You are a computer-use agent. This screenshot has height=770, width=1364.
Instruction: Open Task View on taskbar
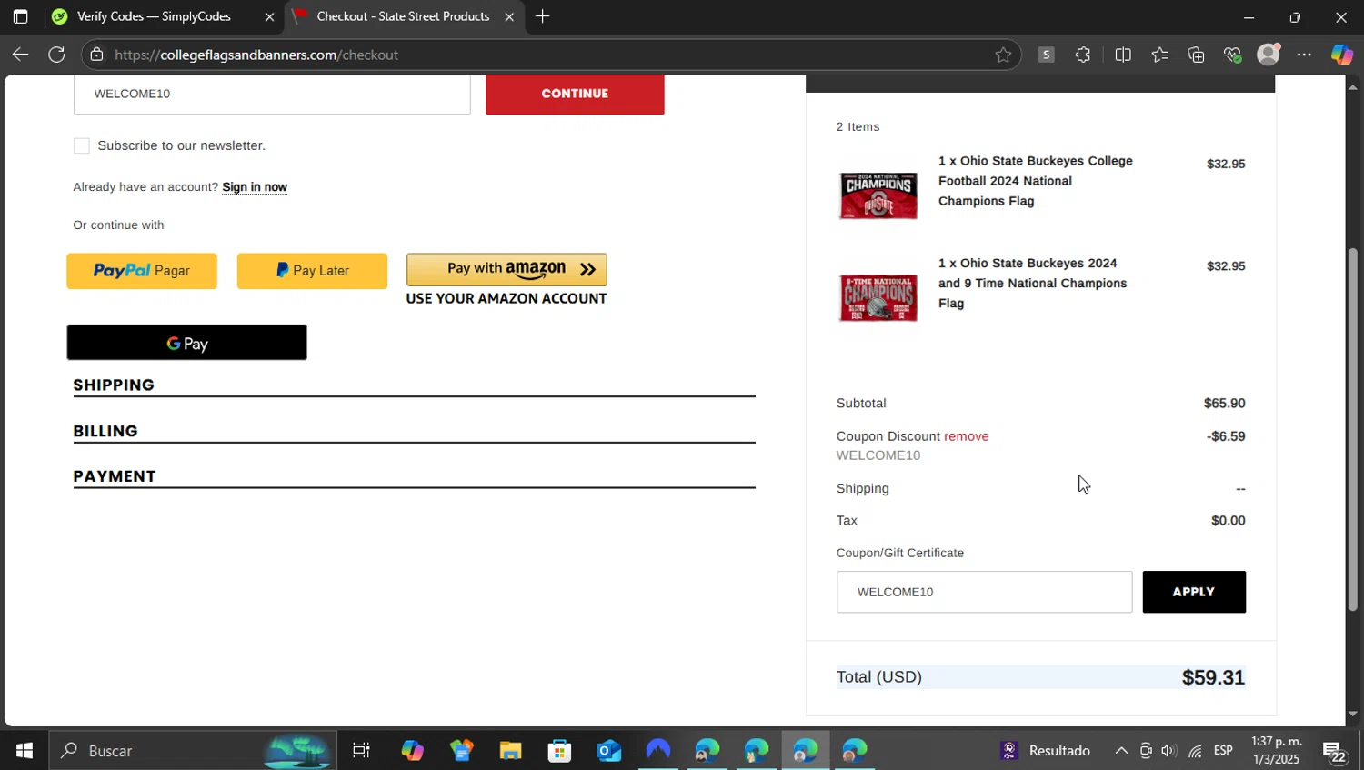tap(361, 751)
